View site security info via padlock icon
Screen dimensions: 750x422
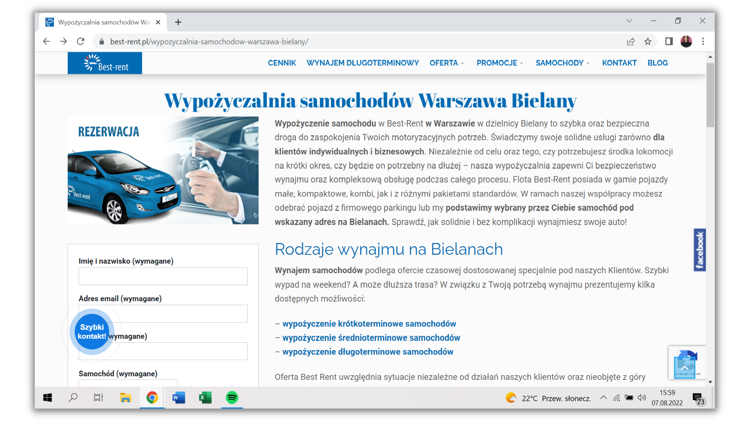pos(102,41)
